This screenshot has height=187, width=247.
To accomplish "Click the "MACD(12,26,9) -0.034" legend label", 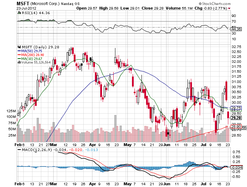I will tap(44, 150).
